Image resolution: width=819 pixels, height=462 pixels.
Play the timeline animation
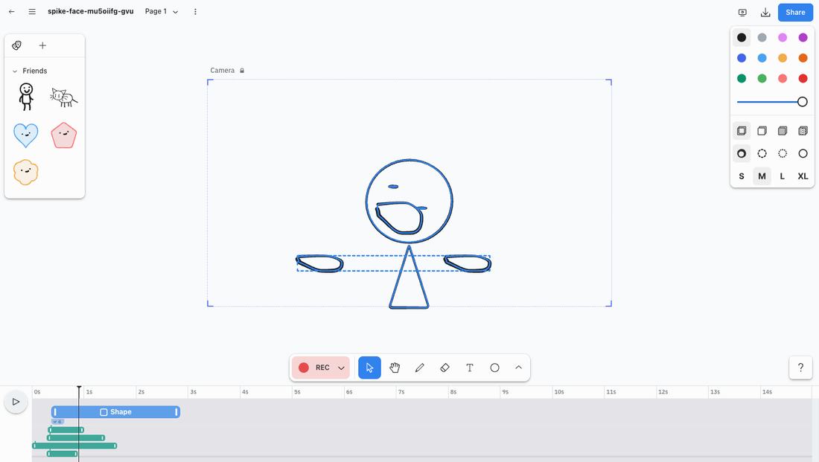[x=16, y=402]
